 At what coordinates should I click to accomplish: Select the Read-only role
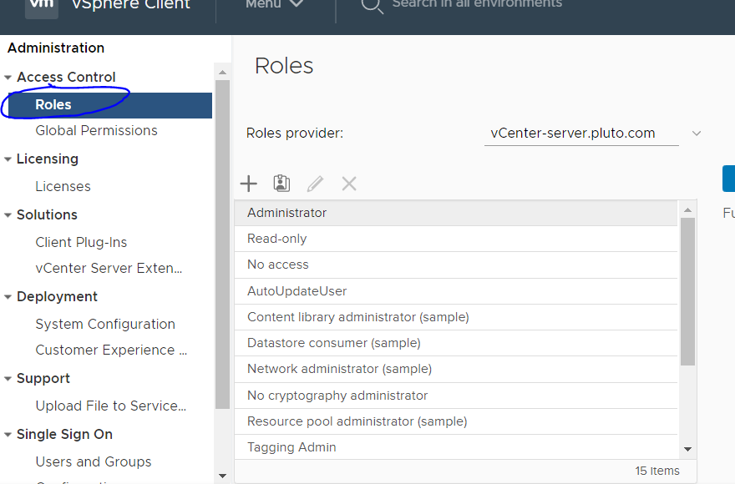pyautogui.click(x=277, y=239)
